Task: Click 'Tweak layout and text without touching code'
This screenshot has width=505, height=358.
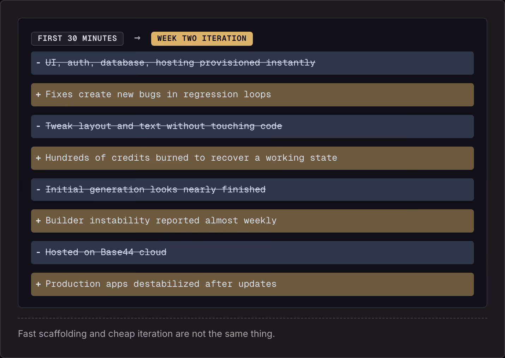Action: (252, 126)
